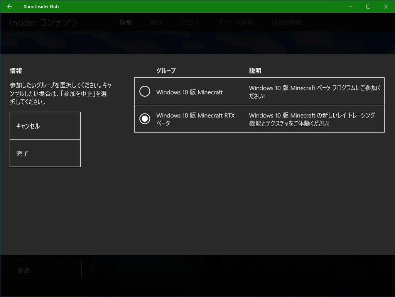
Task: Select the Windows 10 版 Minecraft RTX ベータ option
Action: click(x=145, y=119)
